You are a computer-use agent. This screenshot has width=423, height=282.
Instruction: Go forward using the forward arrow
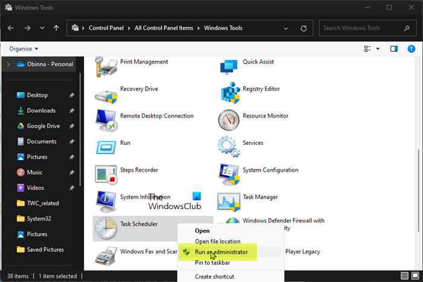[27, 28]
